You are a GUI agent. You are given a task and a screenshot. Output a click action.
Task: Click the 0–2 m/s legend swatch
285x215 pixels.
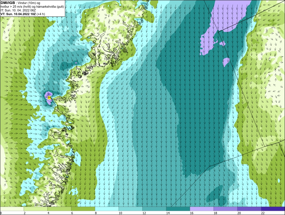[x=12, y=209]
